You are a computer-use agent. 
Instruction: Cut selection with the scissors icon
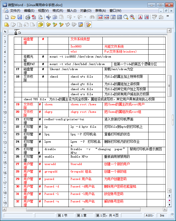point(48,17)
